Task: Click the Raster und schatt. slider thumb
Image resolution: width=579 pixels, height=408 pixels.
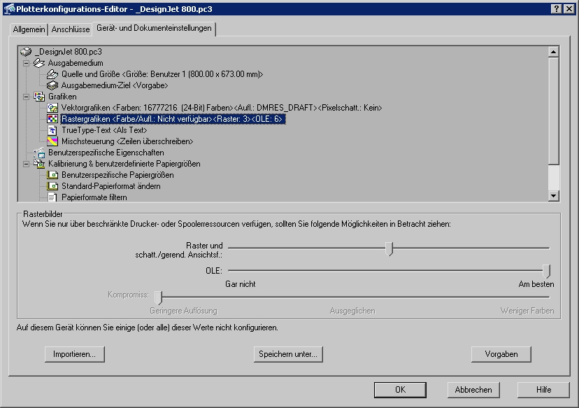Action: (389, 249)
